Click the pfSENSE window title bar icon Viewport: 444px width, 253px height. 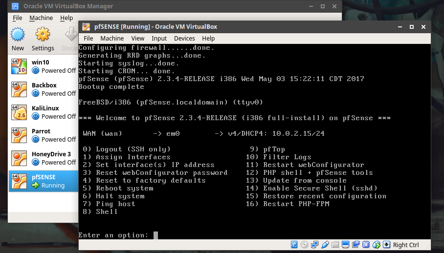click(x=86, y=27)
